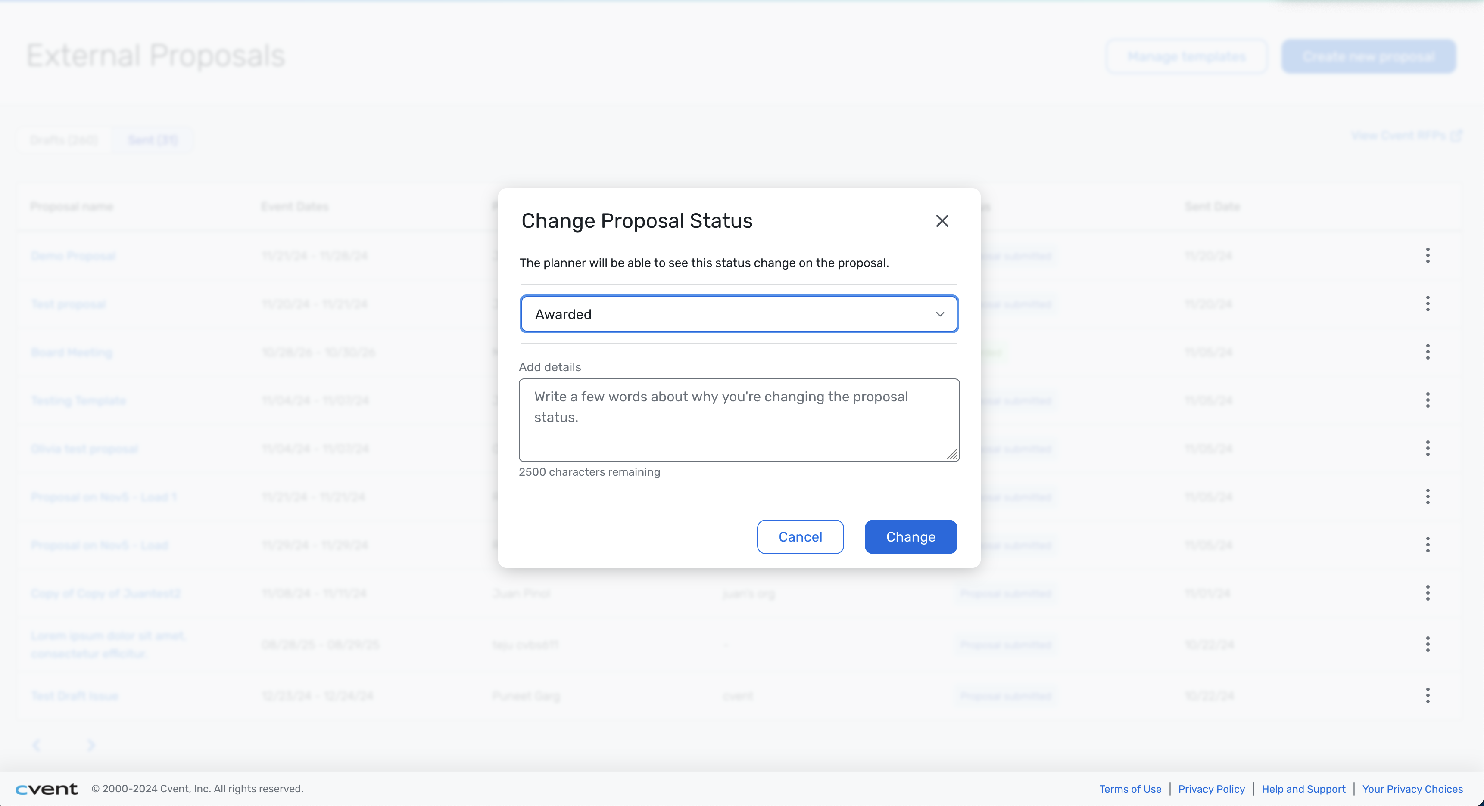Image resolution: width=1484 pixels, height=806 pixels.
Task: Open the Privacy Policy link
Action: [x=1211, y=789]
